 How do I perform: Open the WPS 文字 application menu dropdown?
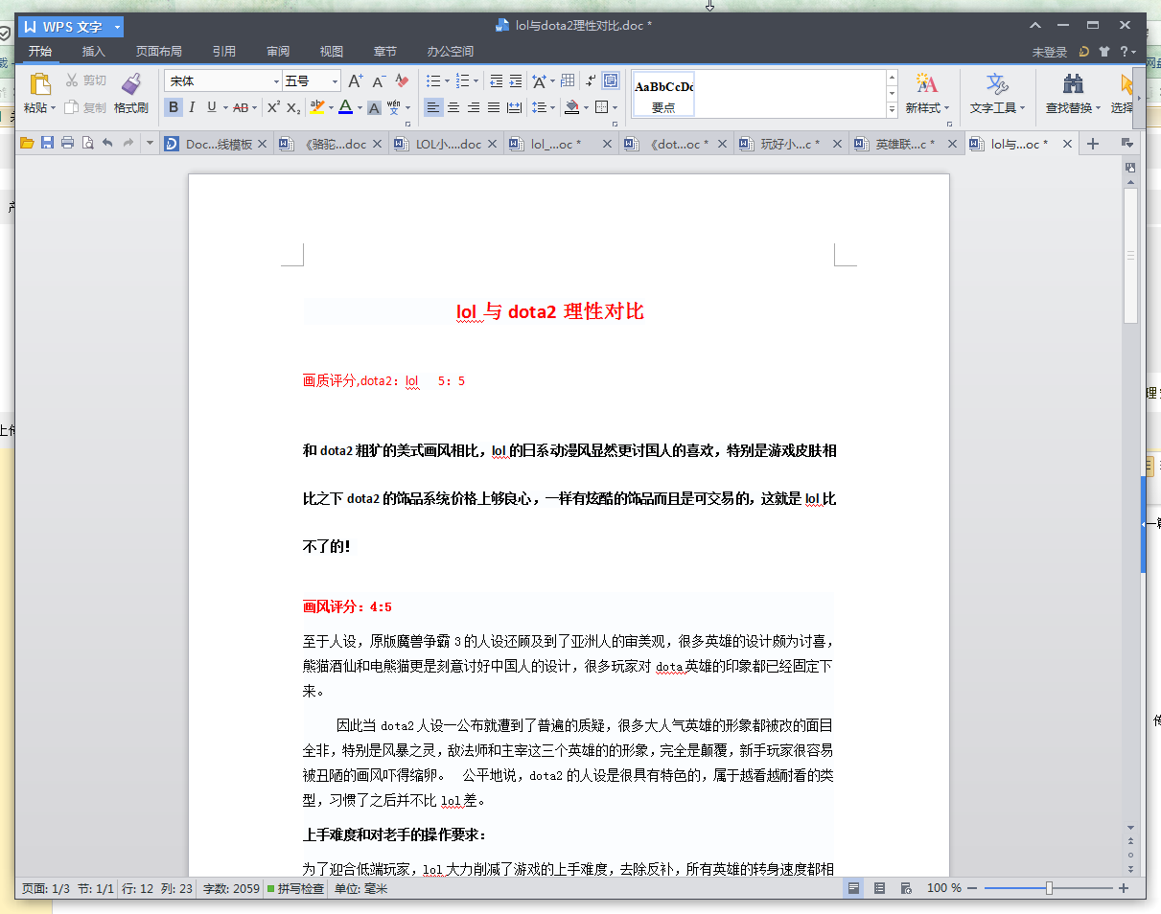tap(117, 27)
